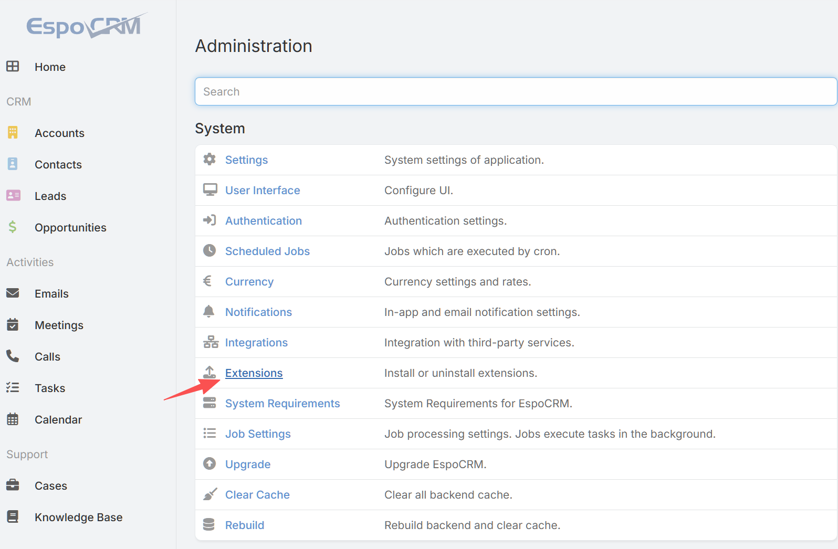Select the Clear Cache link
Image resolution: width=838 pixels, height=549 pixels.
click(x=257, y=494)
